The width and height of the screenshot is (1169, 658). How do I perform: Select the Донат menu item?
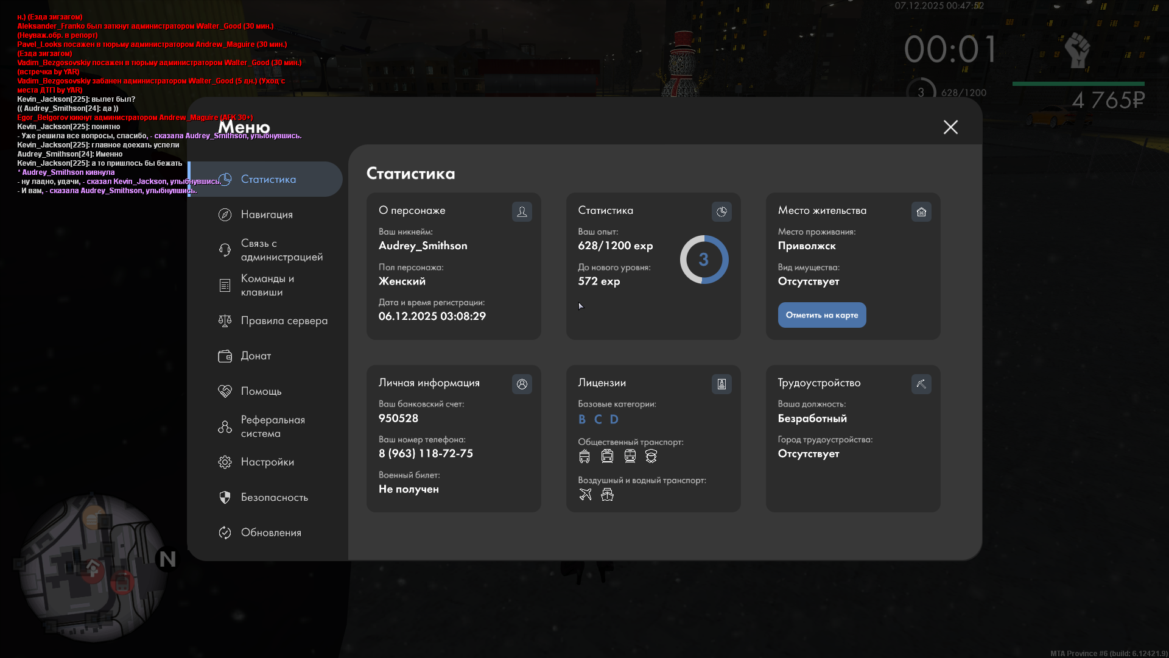tap(256, 356)
